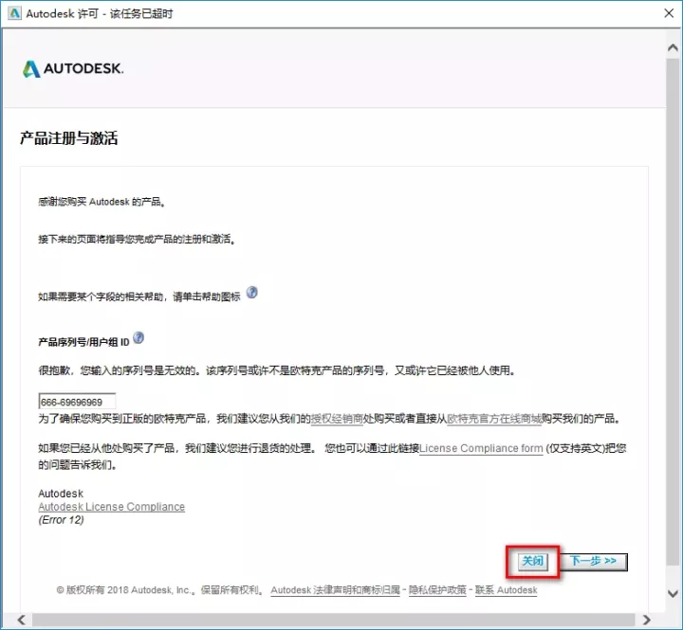Click the 联系 Autodesk footer link
This screenshot has height=630, width=683.
507,590
